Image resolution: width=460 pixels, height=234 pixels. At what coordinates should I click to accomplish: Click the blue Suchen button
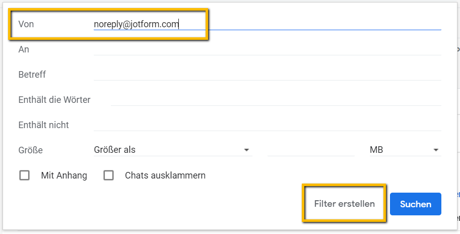pos(415,204)
